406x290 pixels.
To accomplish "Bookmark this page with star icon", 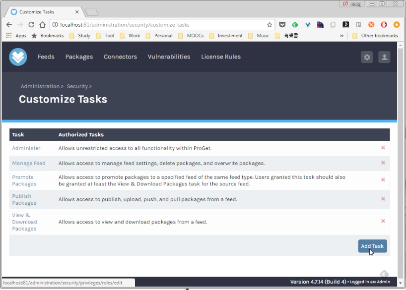I will click(x=270, y=25).
